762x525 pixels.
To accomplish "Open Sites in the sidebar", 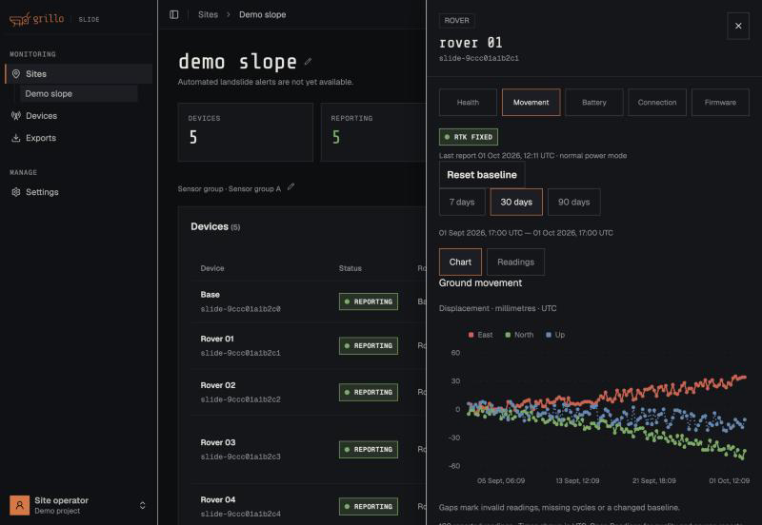I will point(79,74).
